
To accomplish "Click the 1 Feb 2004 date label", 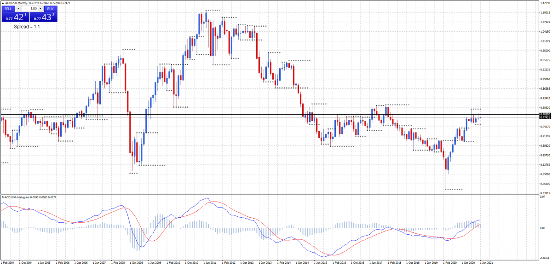I will 8,263.
